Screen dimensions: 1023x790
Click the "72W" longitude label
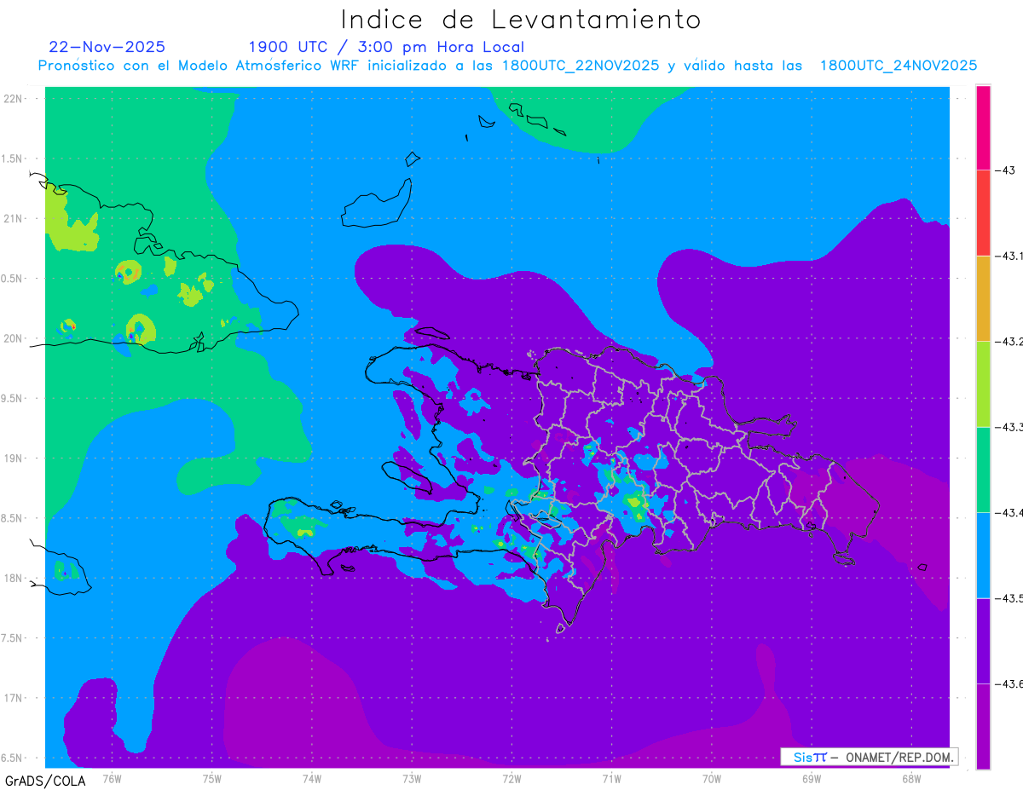[x=511, y=778]
